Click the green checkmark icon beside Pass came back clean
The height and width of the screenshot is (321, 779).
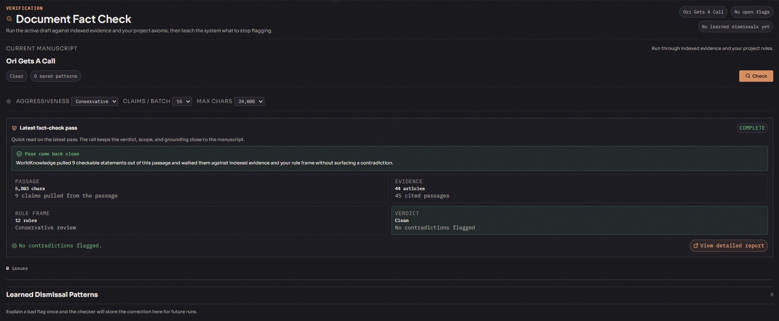click(x=19, y=154)
